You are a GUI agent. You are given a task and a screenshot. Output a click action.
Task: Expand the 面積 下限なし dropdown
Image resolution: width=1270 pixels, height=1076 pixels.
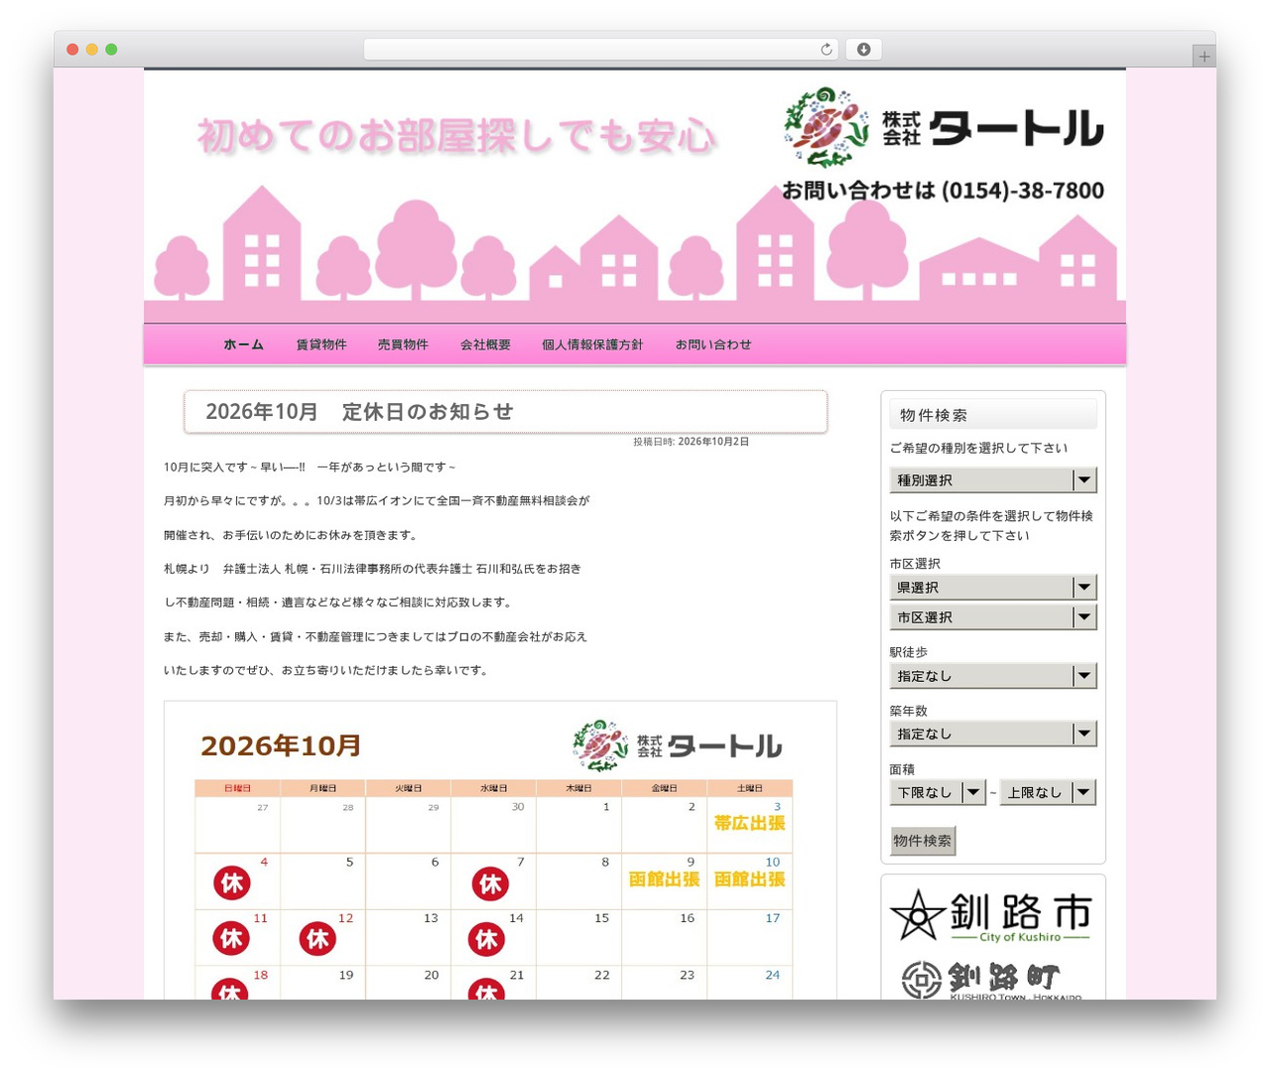[x=938, y=792]
